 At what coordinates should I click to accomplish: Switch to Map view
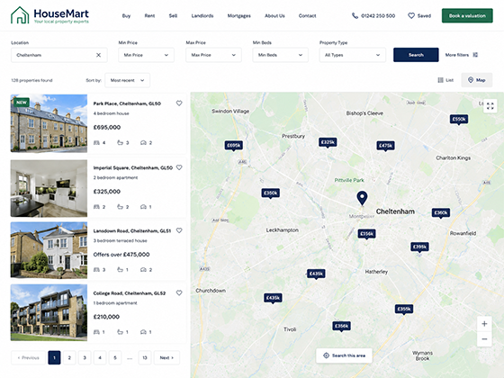coord(477,80)
